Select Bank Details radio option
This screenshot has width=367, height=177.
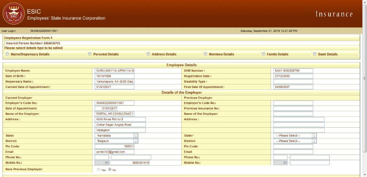[x=315, y=54]
